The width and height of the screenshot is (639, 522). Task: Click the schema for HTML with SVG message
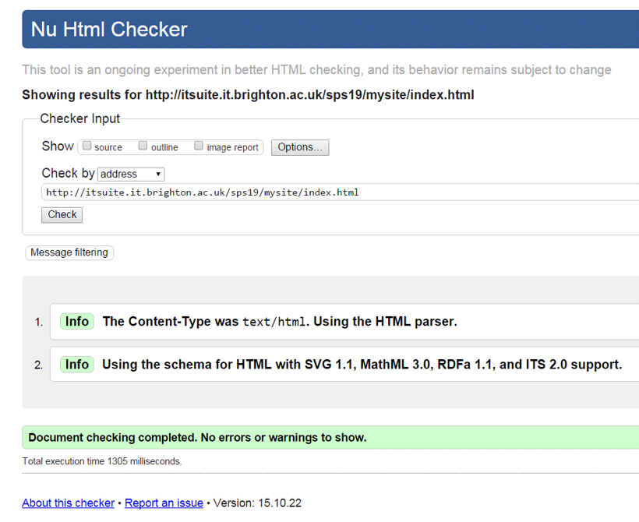(362, 365)
